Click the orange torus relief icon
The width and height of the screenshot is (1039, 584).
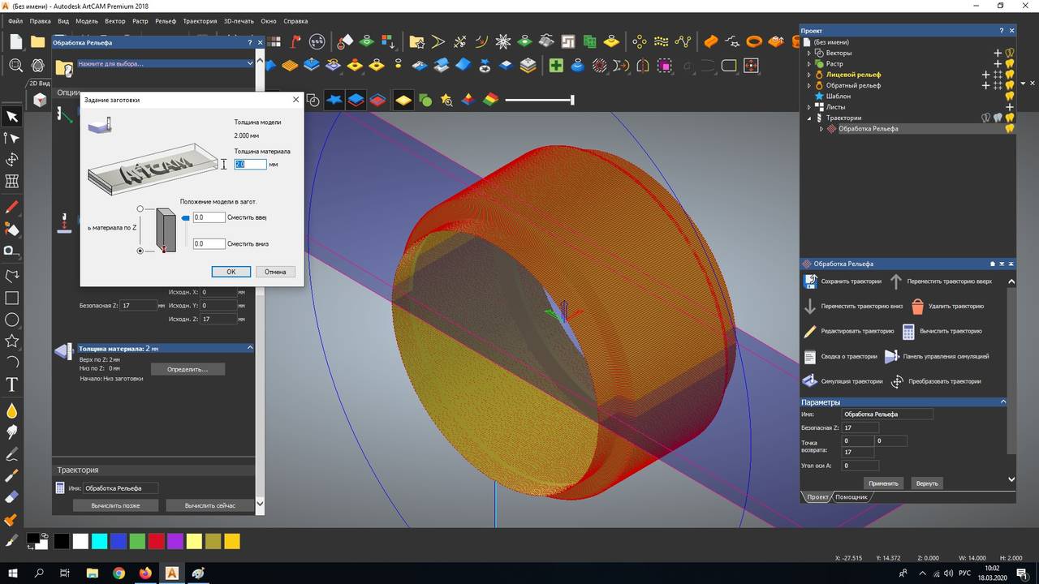point(754,41)
